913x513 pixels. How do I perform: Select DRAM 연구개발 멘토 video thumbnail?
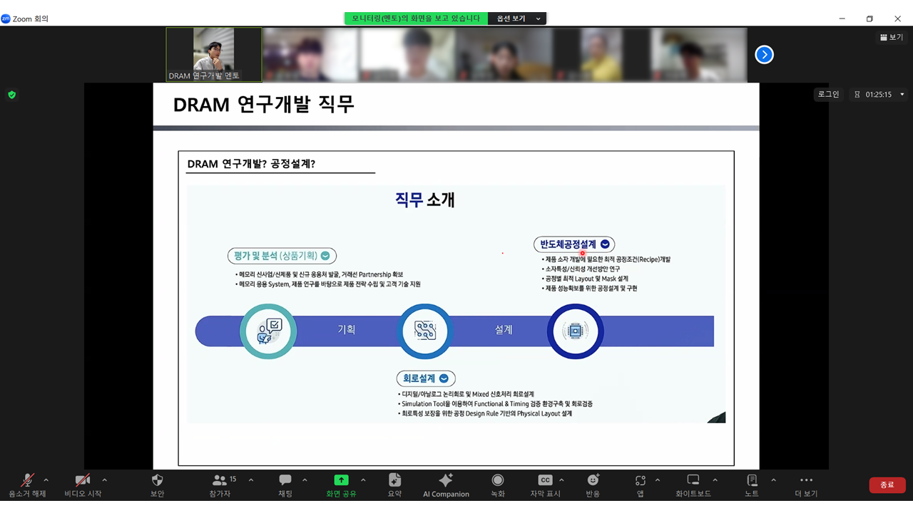tap(214, 55)
